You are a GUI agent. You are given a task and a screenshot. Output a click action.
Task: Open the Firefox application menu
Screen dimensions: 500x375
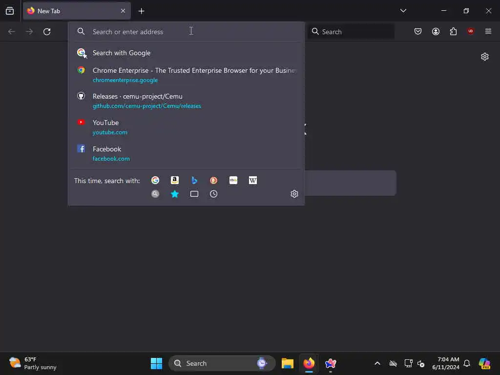pos(488,31)
